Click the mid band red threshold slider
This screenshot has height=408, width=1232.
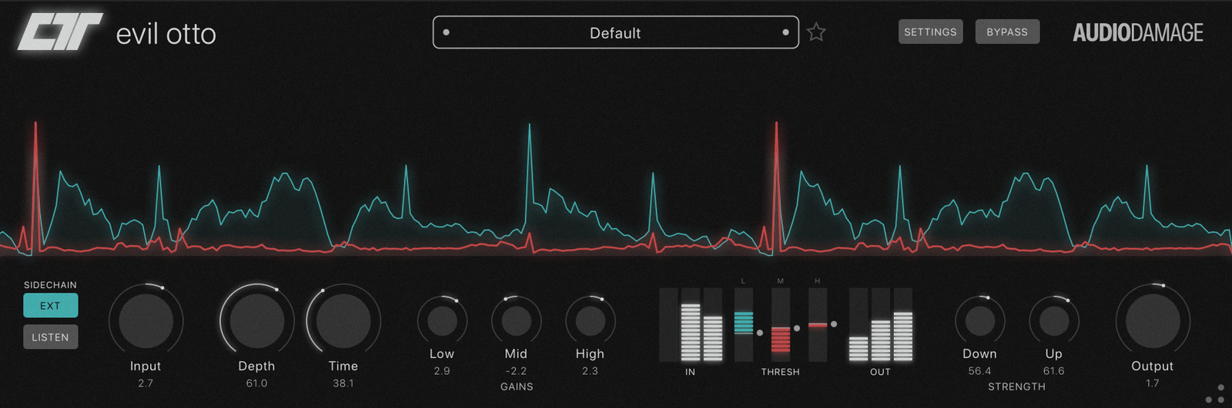pos(781,338)
